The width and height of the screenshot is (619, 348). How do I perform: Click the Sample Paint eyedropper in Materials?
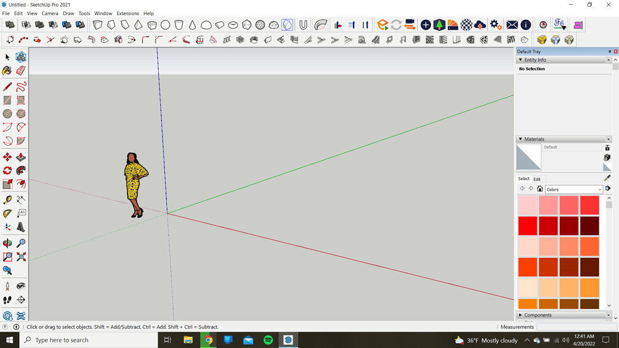pos(606,178)
